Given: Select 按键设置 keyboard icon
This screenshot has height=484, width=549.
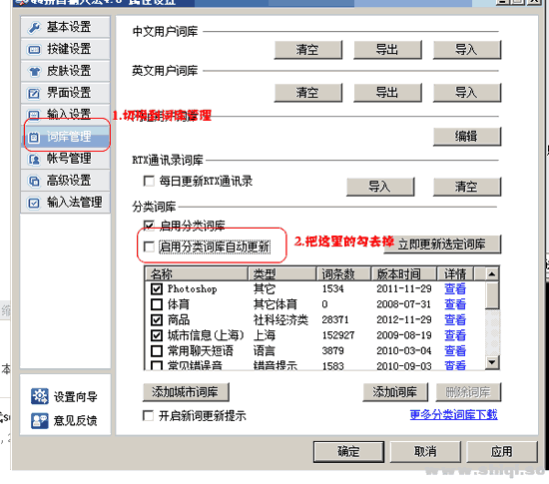Looking at the screenshot, I should pyautogui.click(x=34, y=50).
